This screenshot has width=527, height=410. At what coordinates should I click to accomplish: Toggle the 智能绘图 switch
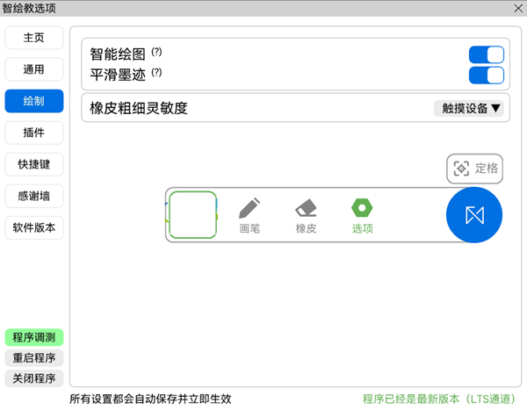click(x=486, y=54)
